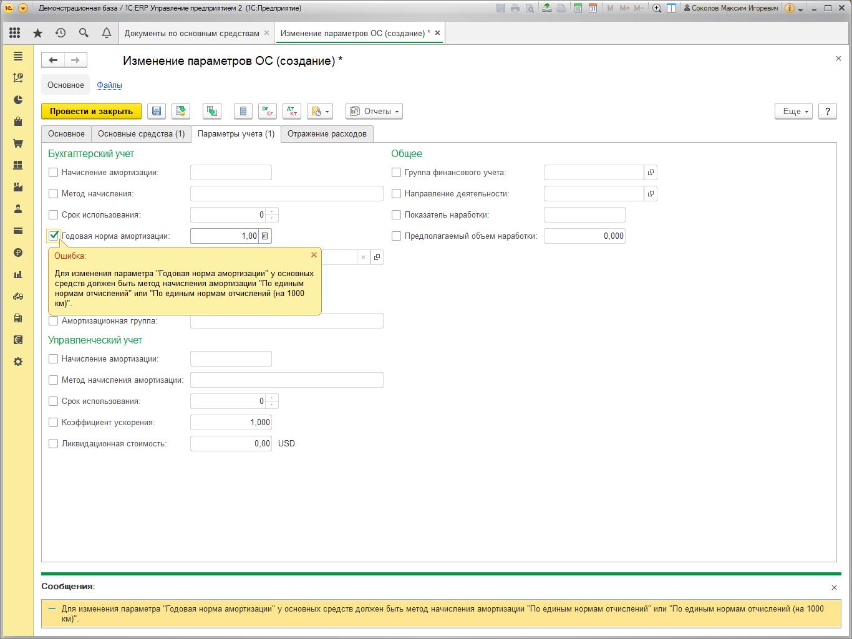Expand the Отчеты dropdown
Screen dimensions: 852x639
374,111
